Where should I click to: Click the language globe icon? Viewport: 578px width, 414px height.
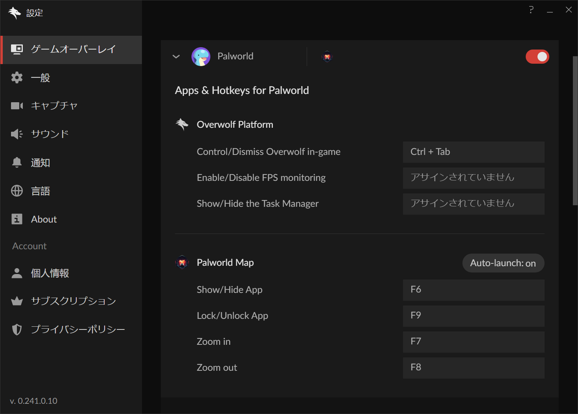[17, 191]
